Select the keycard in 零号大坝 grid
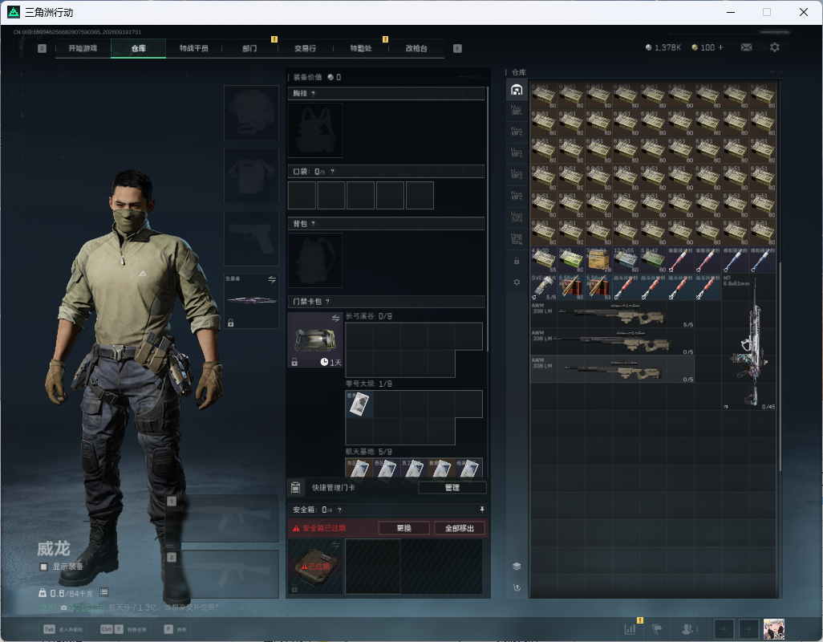This screenshot has height=642, width=823. click(x=359, y=404)
